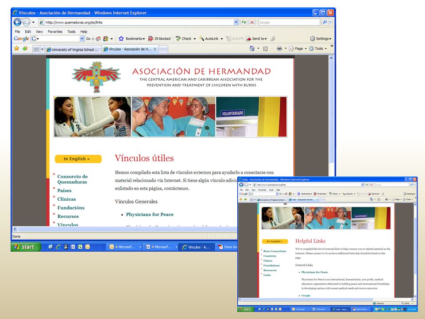
Task: Click the Print icon in Vínculos command bar
Action: click(x=279, y=49)
